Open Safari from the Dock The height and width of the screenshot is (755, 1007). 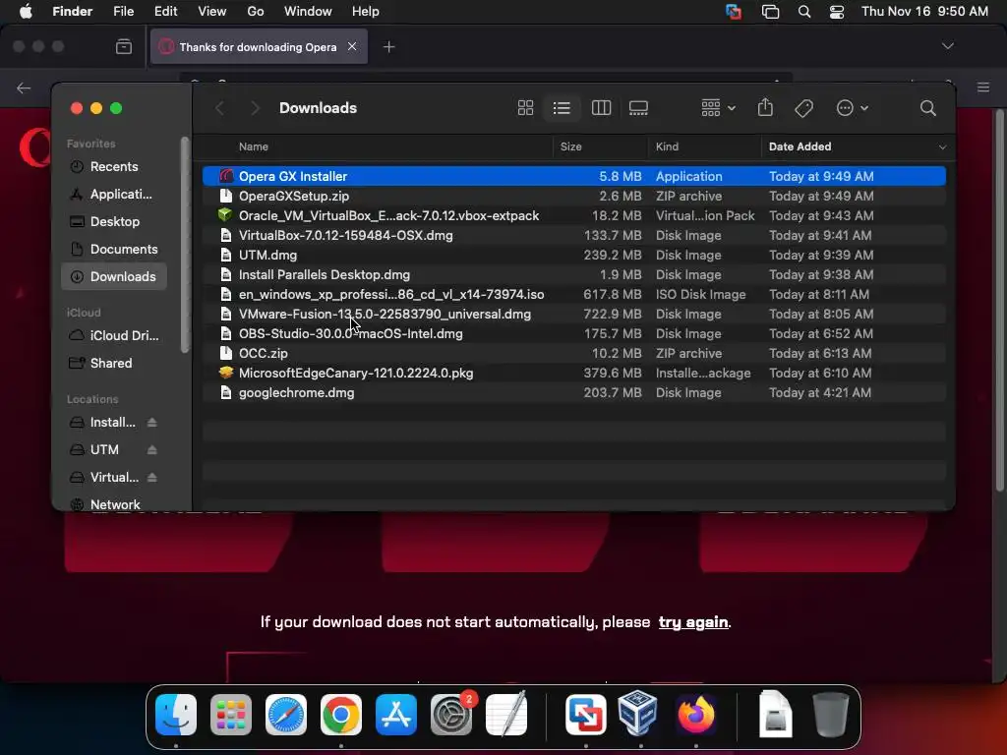click(286, 714)
